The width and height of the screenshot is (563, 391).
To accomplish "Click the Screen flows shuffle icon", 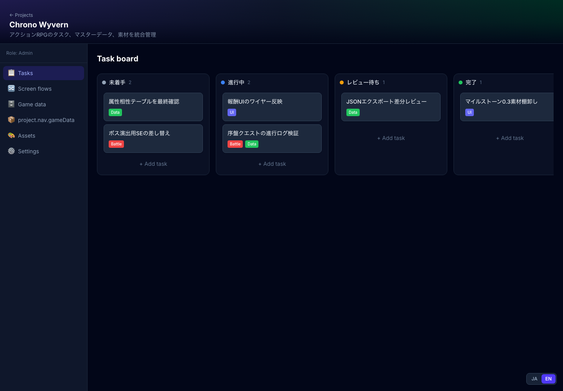I will coord(11,88).
